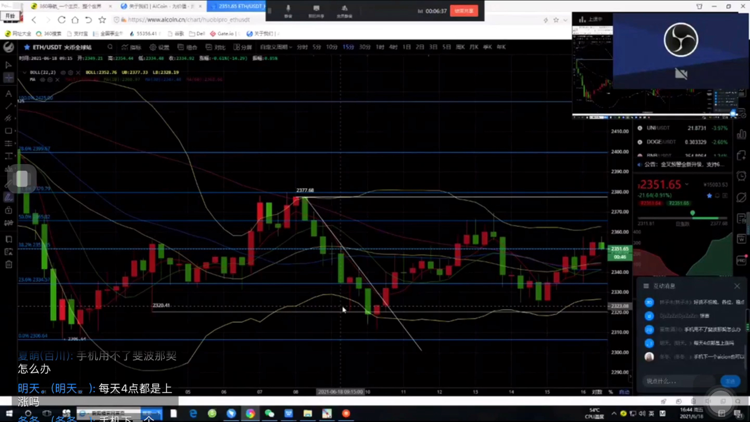Select the crosshair cursor tool
The image size is (750, 422).
coord(8,78)
